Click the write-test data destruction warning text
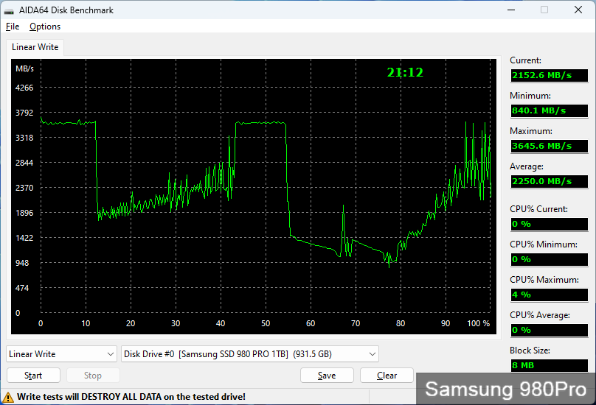The width and height of the screenshot is (596, 405). [131, 397]
